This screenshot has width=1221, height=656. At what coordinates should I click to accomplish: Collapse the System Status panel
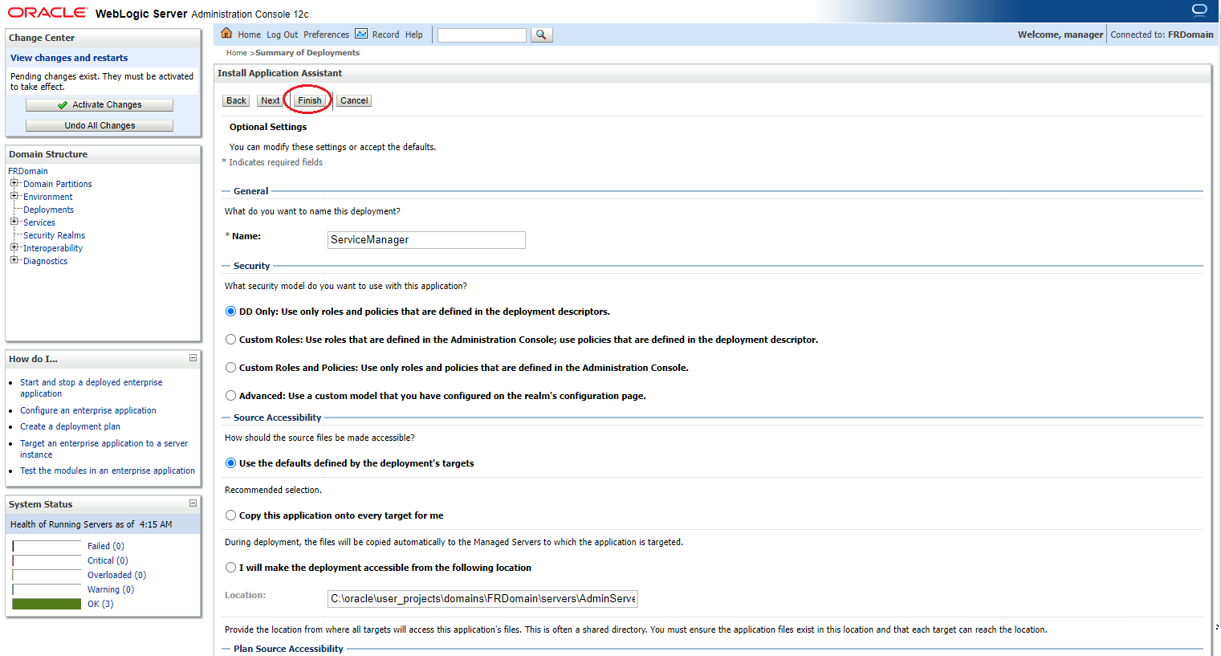tap(193, 503)
